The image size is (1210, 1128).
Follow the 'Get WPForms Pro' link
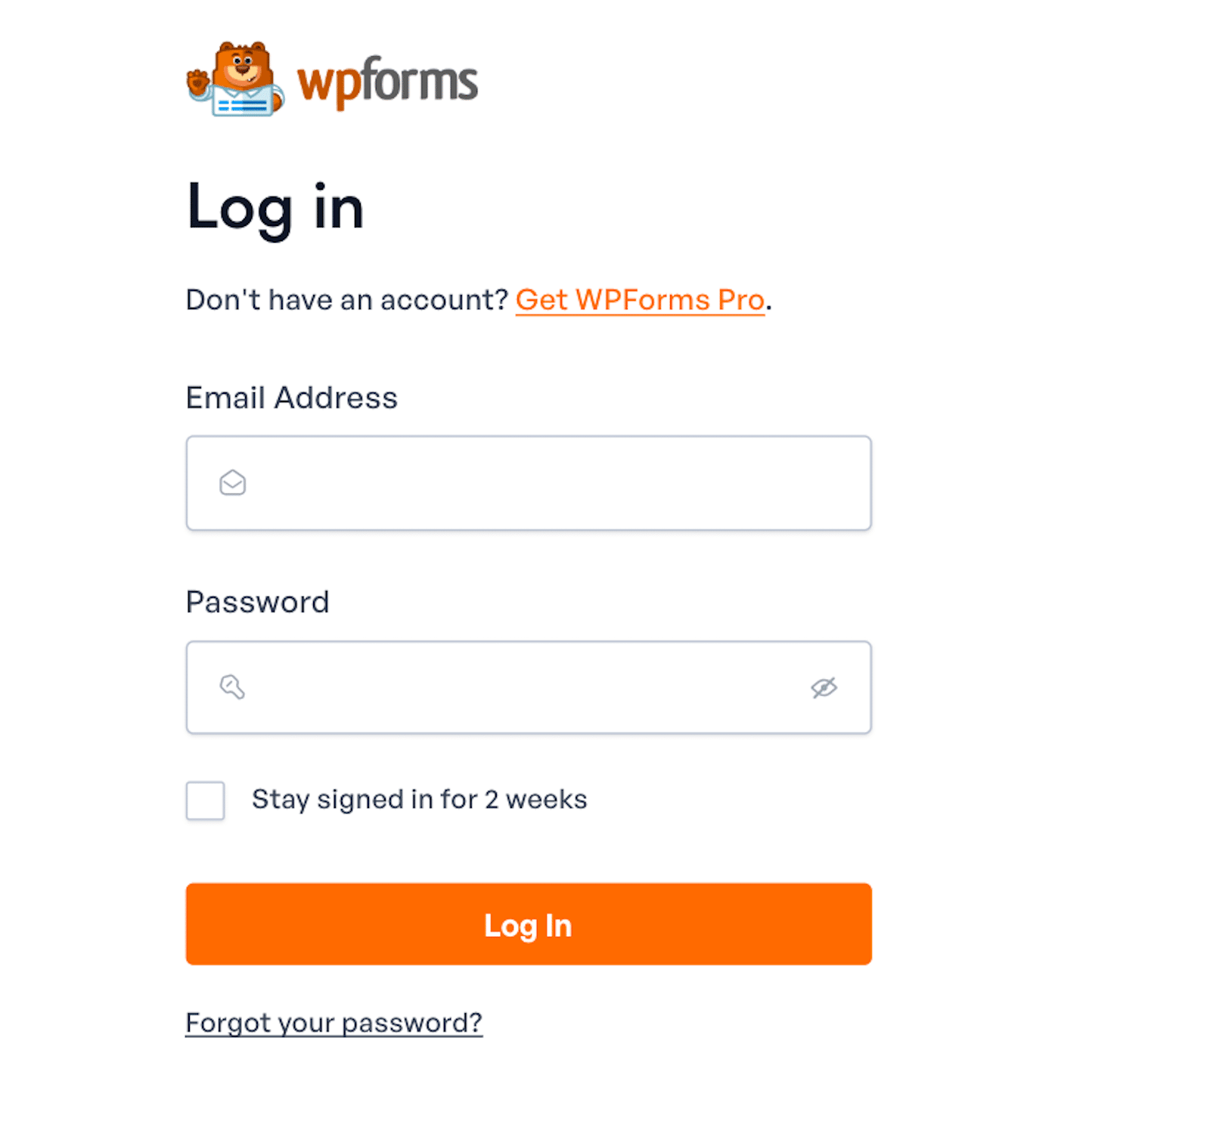(640, 300)
